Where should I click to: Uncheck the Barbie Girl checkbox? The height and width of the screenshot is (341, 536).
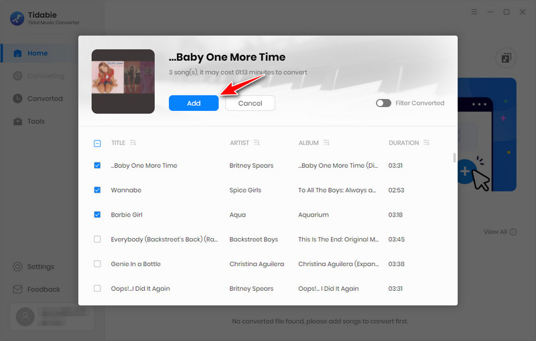(x=97, y=215)
